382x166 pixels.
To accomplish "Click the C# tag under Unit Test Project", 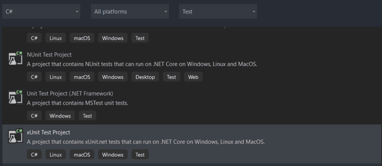I will click(34, 116).
